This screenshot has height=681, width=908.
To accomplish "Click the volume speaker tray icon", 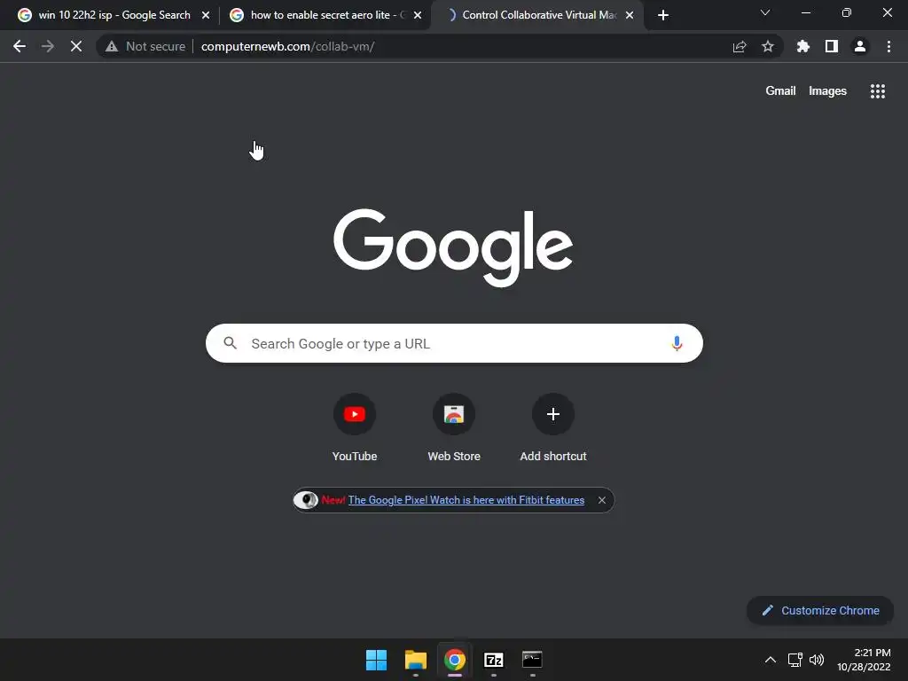I will click(817, 660).
